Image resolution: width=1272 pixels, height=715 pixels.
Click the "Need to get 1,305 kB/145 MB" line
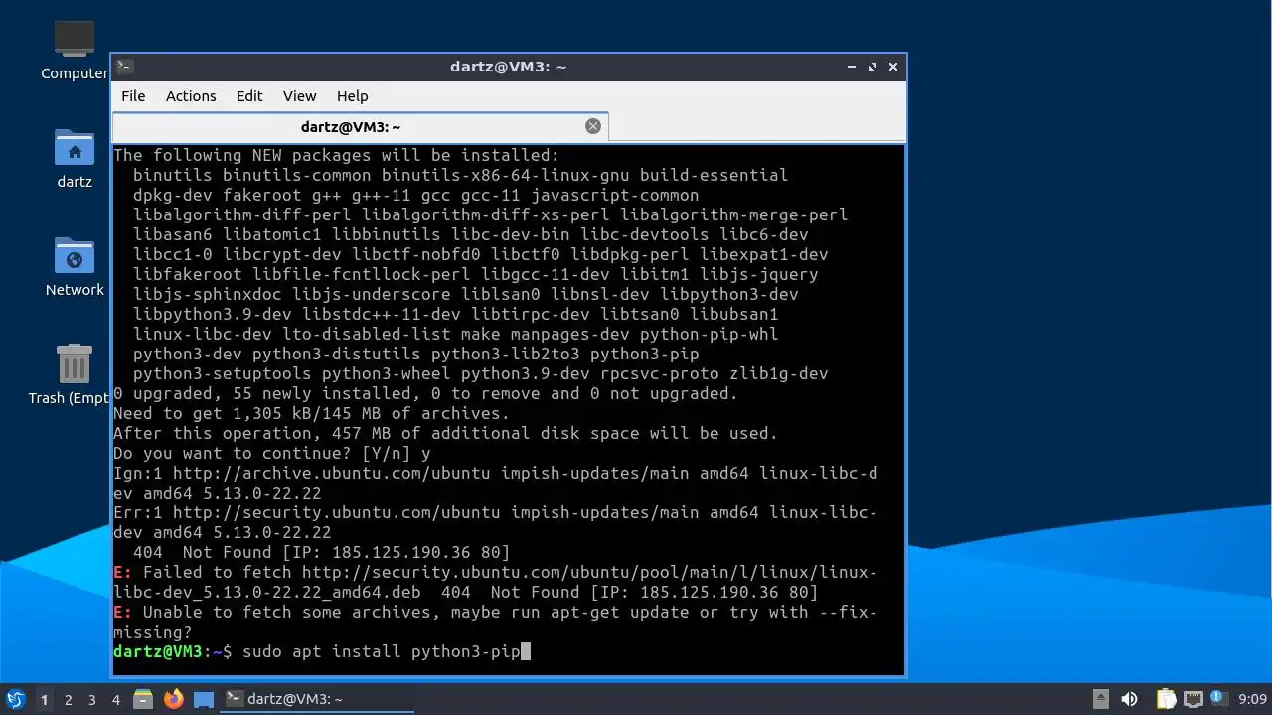(311, 413)
